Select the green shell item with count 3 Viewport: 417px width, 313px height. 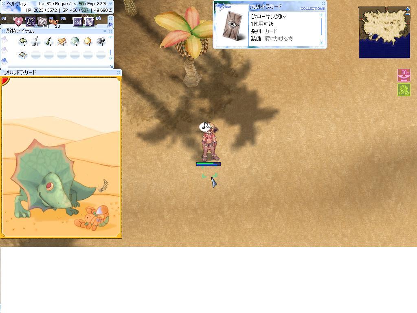click(x=23, y=42)
